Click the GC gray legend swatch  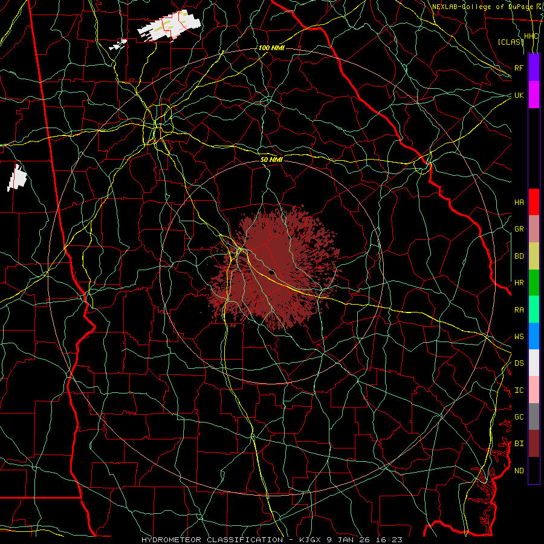pyautogui.click(x=534, y=416)
